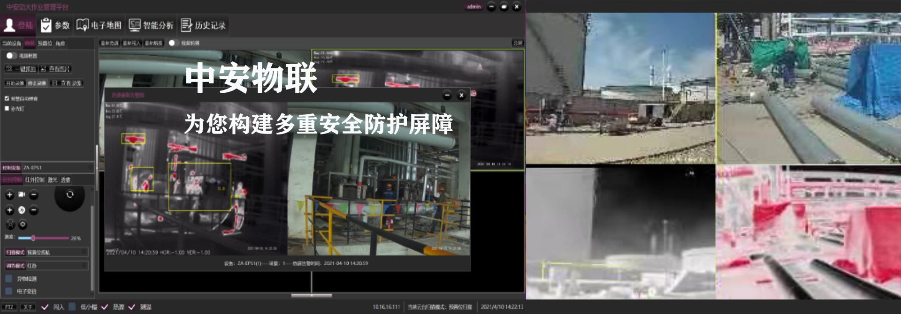The image size is (901, 314).
Task: Click the round aperture icon in PTZ controls
Action: click(x=22, y=210)
